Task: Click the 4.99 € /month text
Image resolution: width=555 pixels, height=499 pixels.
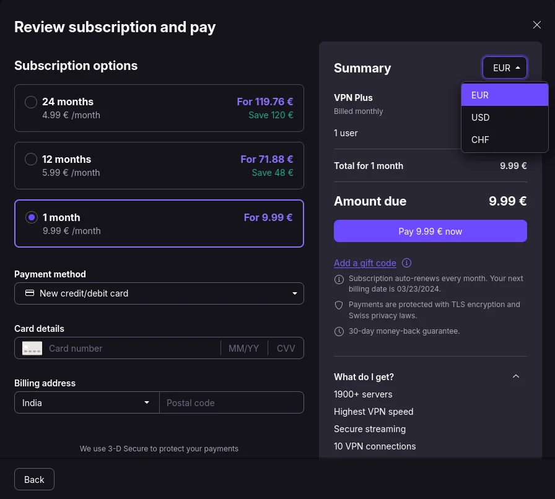Action: 71,115
